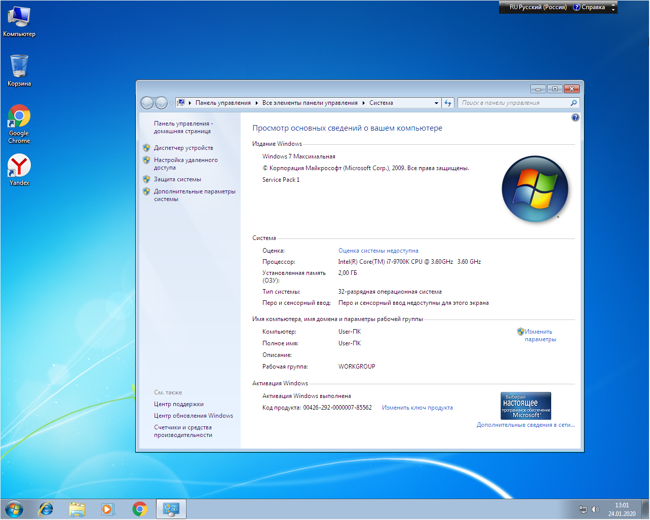Viewport: 650px width, 520px height.
Task: Select the Control Panel taskbar button
Action: pyautogui.click(x=171, y=509)
